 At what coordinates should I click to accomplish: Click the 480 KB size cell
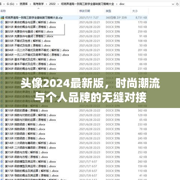[142, 133]
